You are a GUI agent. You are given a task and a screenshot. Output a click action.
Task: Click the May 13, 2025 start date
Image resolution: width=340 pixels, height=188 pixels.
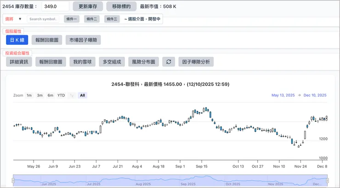(283, 95)
